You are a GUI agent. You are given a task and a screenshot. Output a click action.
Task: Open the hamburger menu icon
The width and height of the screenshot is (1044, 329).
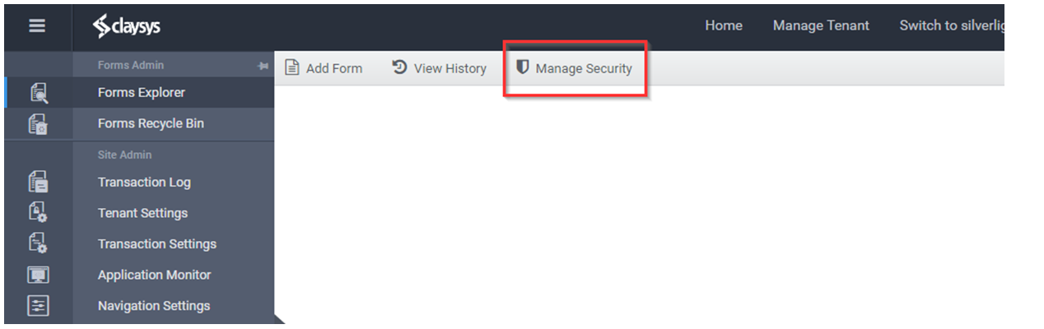click(x=37, y=25)
